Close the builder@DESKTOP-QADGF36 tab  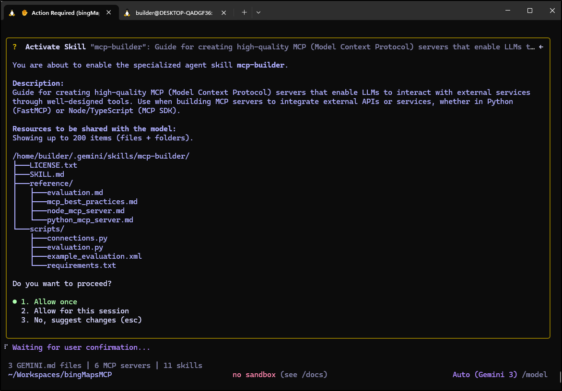(x=223, y=13)
